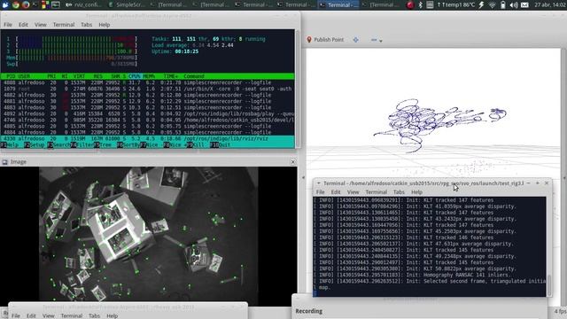Collapse rviz side panel with small arrow handle
Viewport: 567px width, 319px height.
[x=303, y=177]
